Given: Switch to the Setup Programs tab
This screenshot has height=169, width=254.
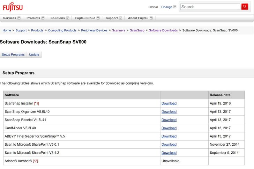Looking at the screenshot, I should [x=13, y=55].
